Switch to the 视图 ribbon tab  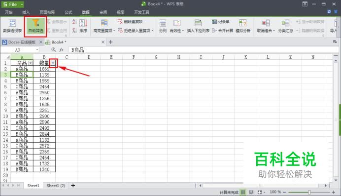(120, 12)
